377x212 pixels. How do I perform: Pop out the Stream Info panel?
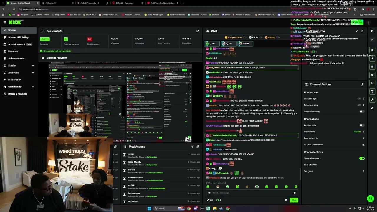(362, 31)
